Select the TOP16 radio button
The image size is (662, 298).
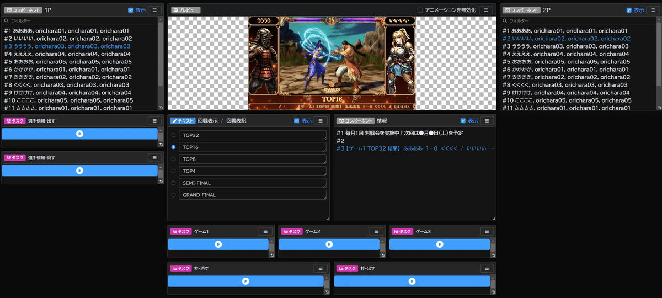174,147
